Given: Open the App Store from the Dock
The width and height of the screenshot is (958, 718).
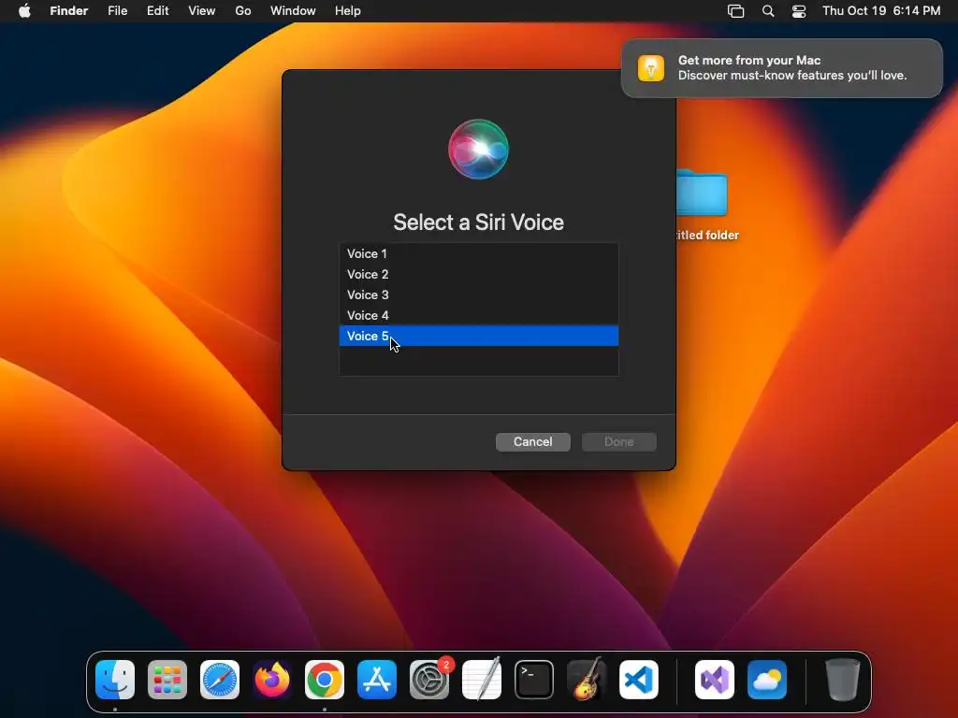Looking at the screenshot, I should (x=377, y=680).
